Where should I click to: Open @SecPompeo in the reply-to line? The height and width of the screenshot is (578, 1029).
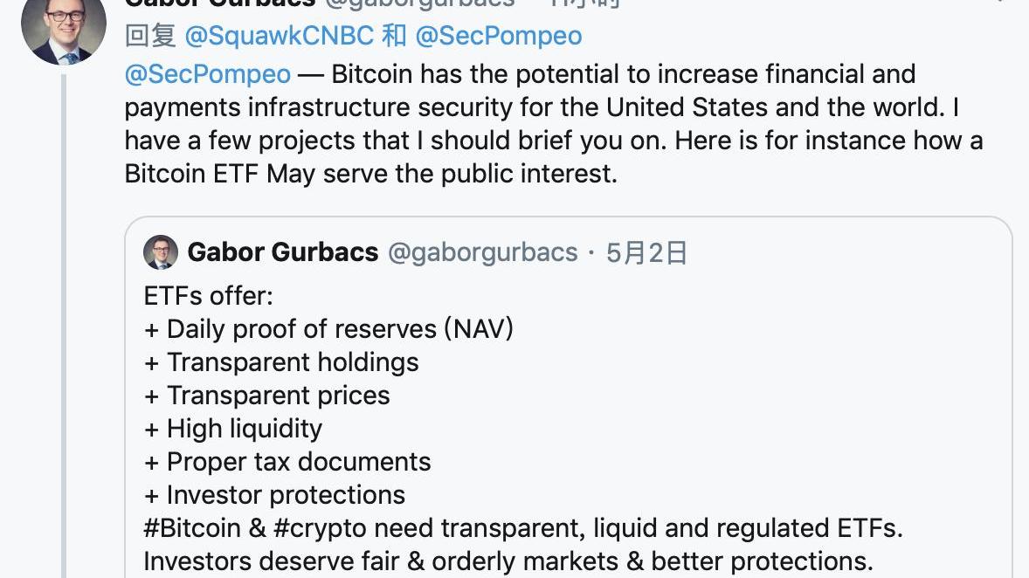point(498,36)
